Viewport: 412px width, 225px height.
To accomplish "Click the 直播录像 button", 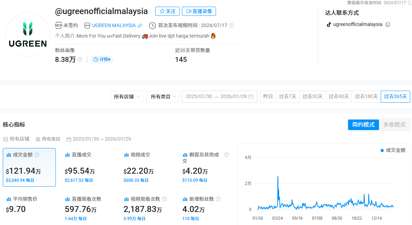I will pyautogui.click(x=199, y=11).
